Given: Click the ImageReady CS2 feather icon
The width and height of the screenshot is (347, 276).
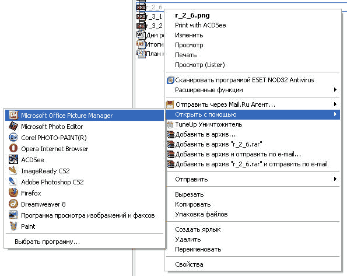Looking at the screenshot, I should click(x=13, y=170).
